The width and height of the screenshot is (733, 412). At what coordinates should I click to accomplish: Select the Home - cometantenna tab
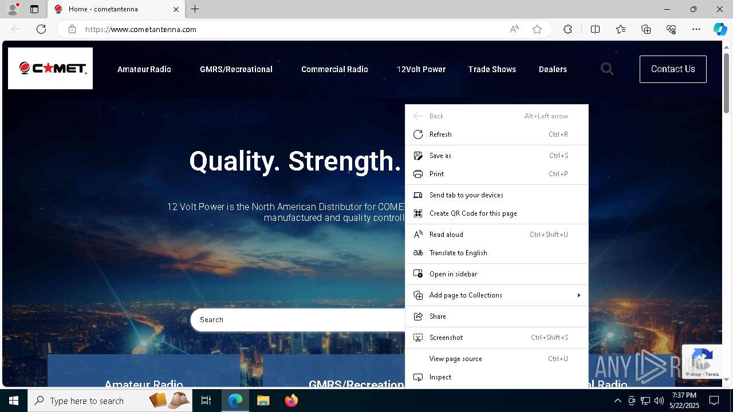tap(117, 9)
